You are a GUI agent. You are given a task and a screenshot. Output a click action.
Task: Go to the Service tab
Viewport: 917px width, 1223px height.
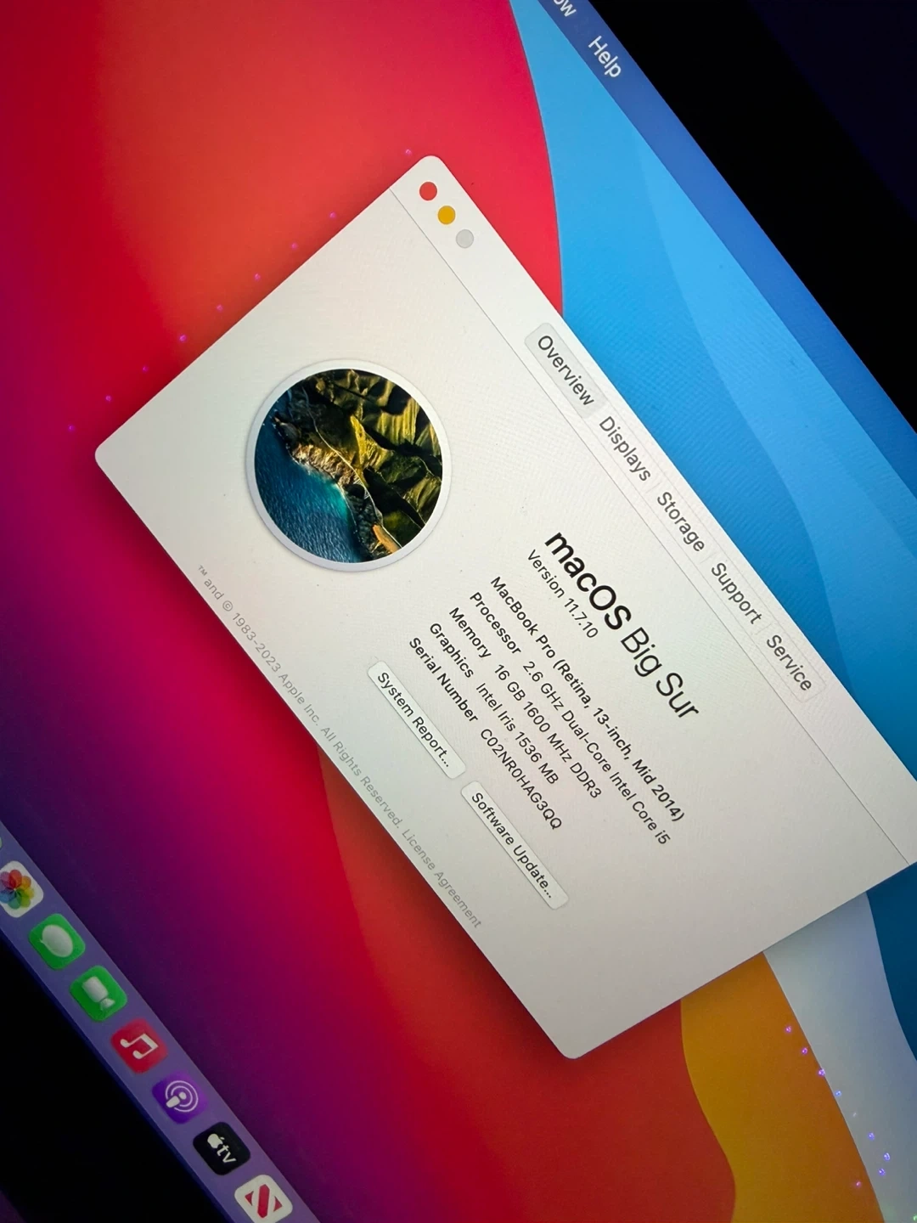(x=790, y=662)
